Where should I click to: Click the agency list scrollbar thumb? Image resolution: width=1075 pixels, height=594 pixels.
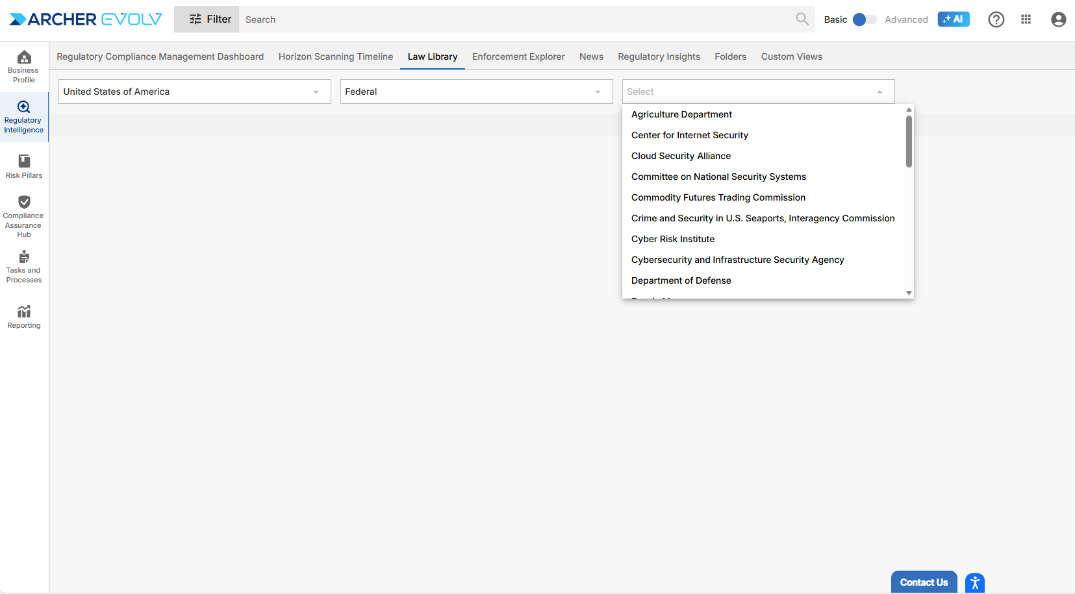pyautogui.click(x=909, y=141)
